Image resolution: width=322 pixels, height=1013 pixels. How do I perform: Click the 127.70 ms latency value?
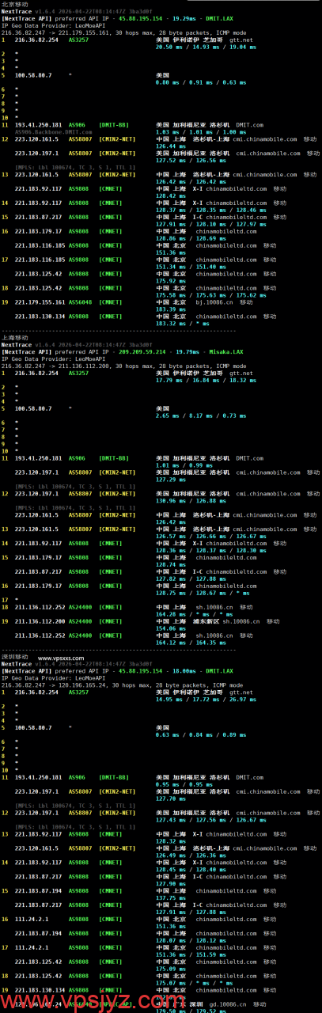click(169, 798)
